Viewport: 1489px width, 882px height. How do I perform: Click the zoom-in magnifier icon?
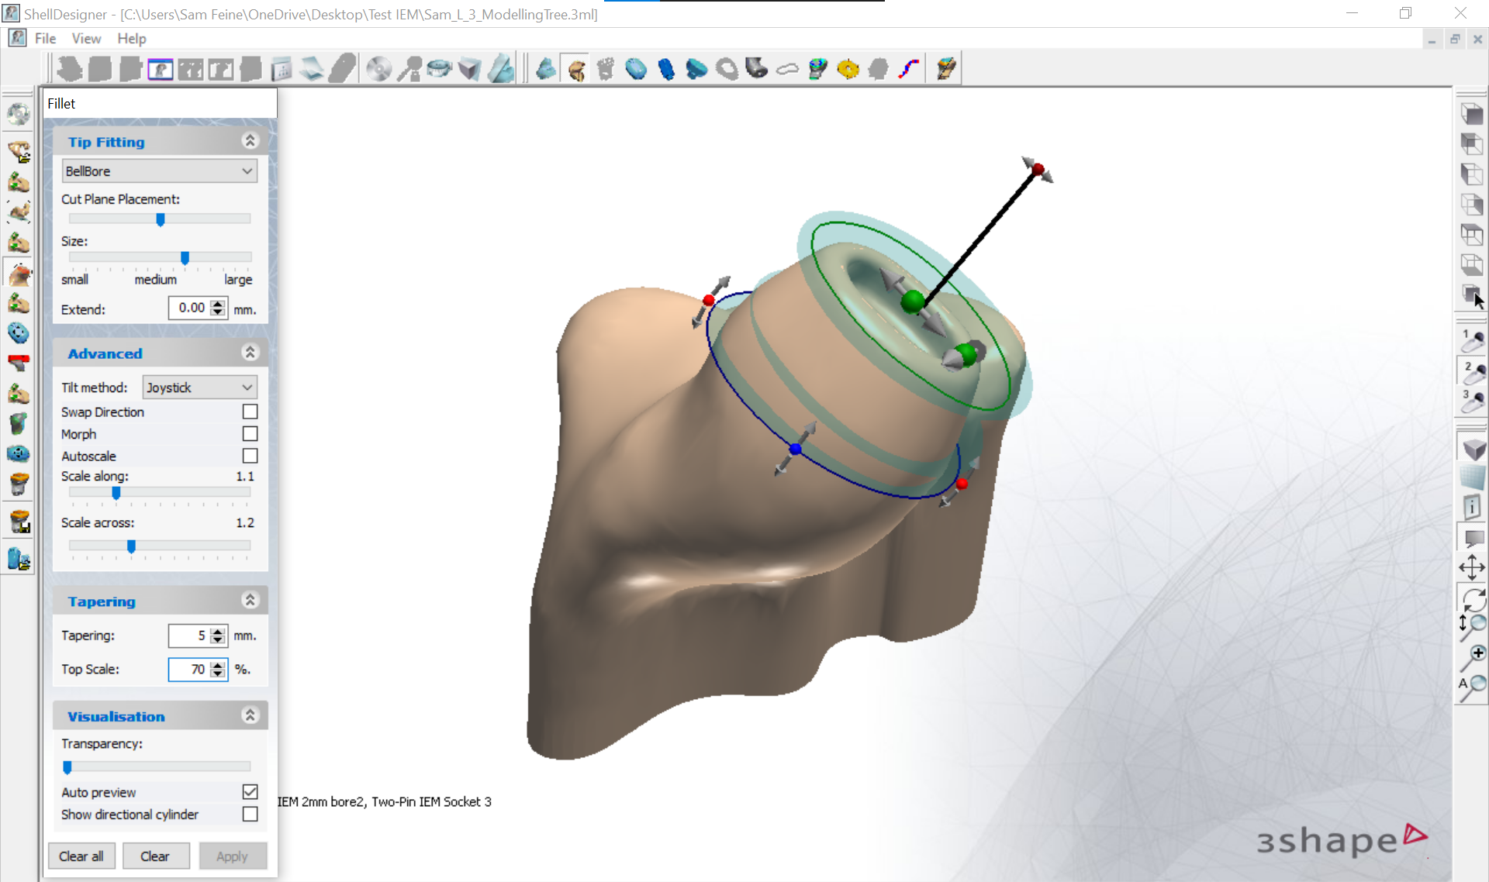tap(1472, 656)
